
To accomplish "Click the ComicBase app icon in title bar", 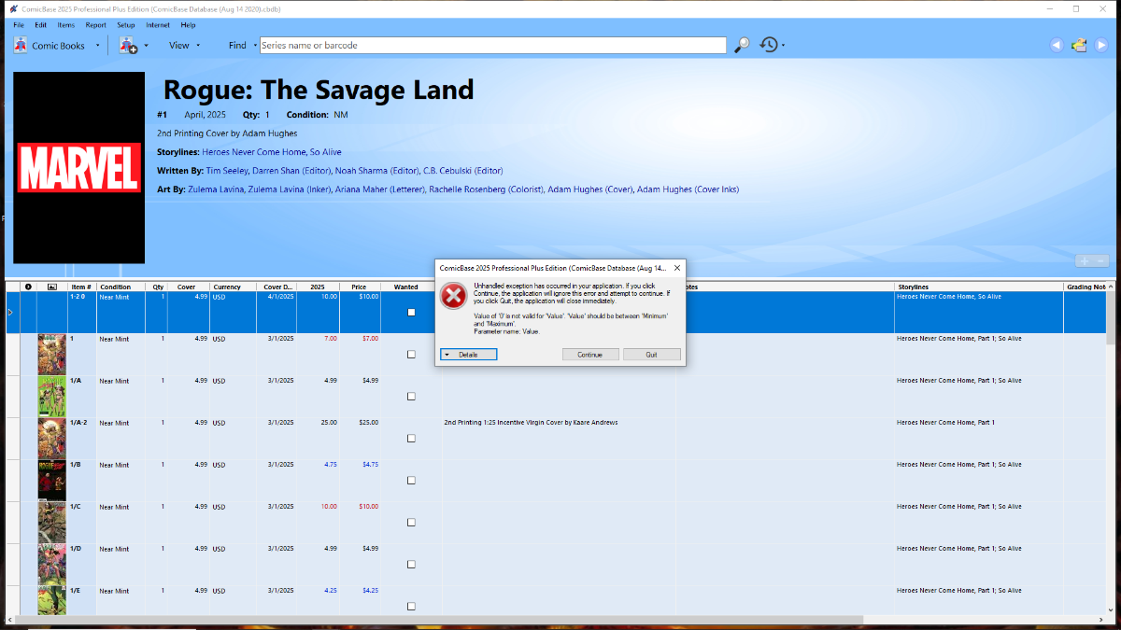I will pos(13,8).
